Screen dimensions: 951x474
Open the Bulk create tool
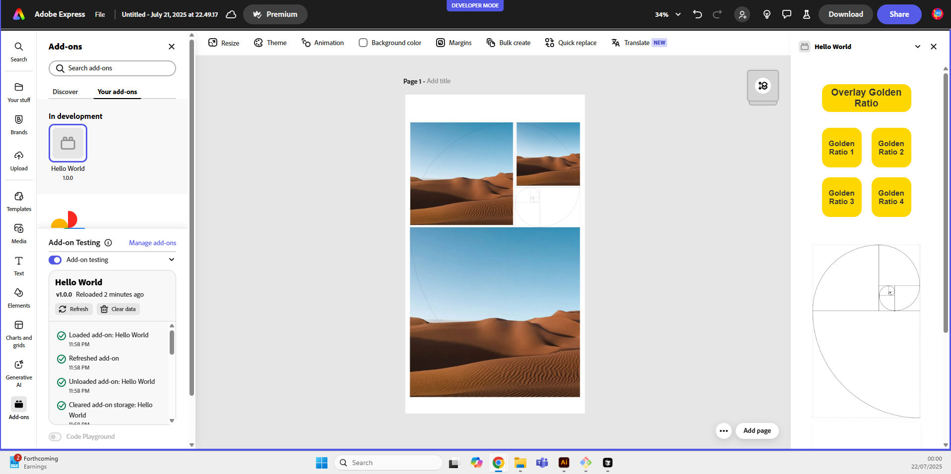tap(508, 43)
